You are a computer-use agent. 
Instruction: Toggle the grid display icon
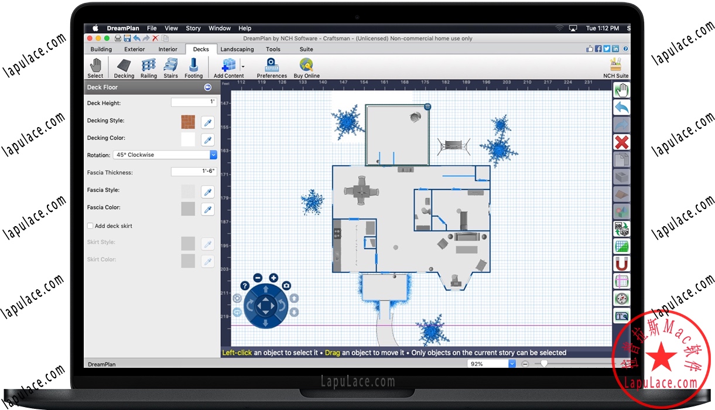(x=621, y=246)
